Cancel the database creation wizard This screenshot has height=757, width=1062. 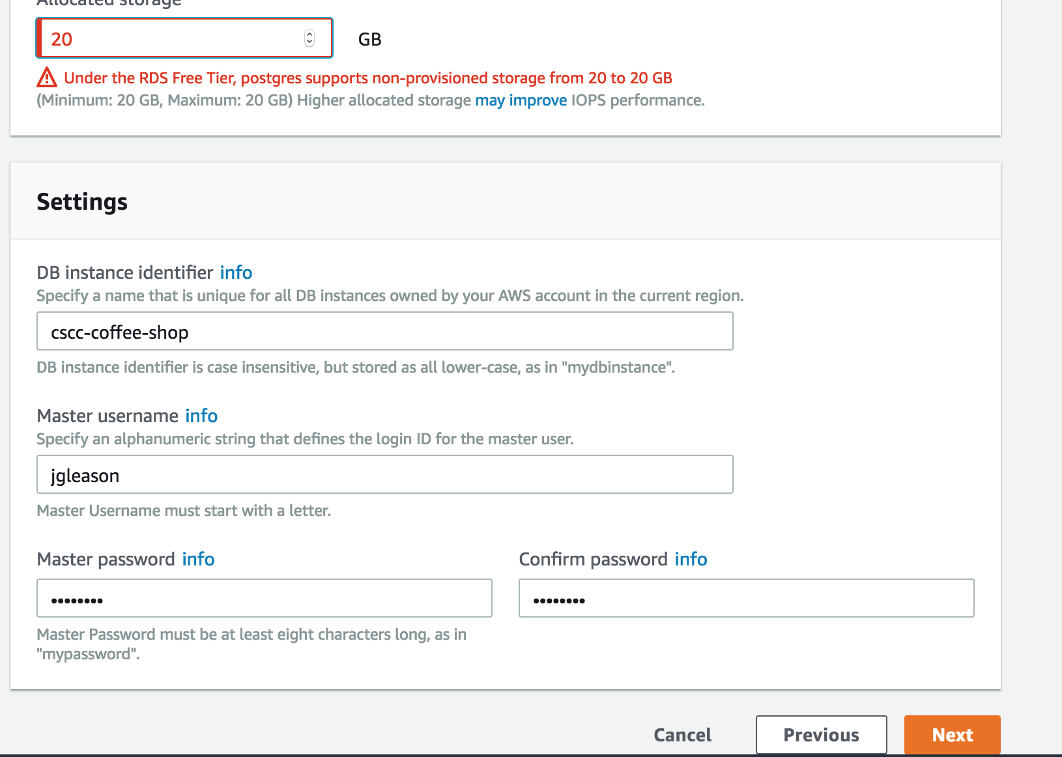[682, 735]
